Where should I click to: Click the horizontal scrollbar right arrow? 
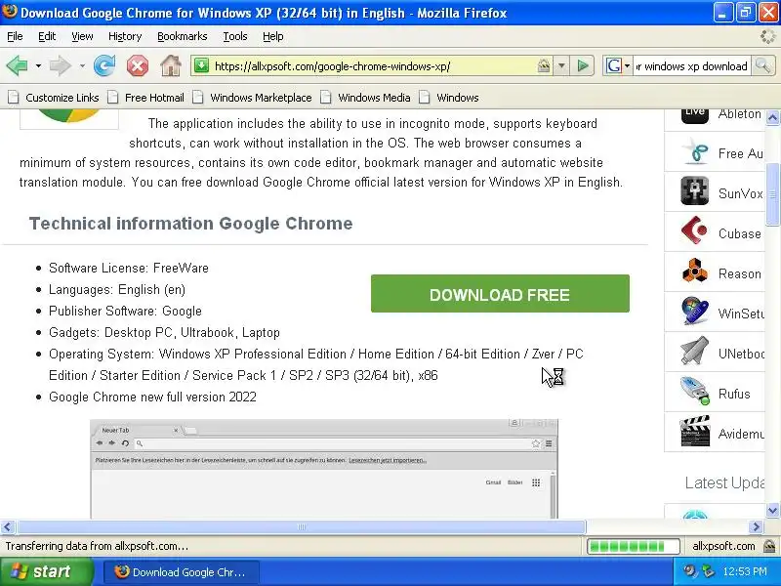[756, 526]
